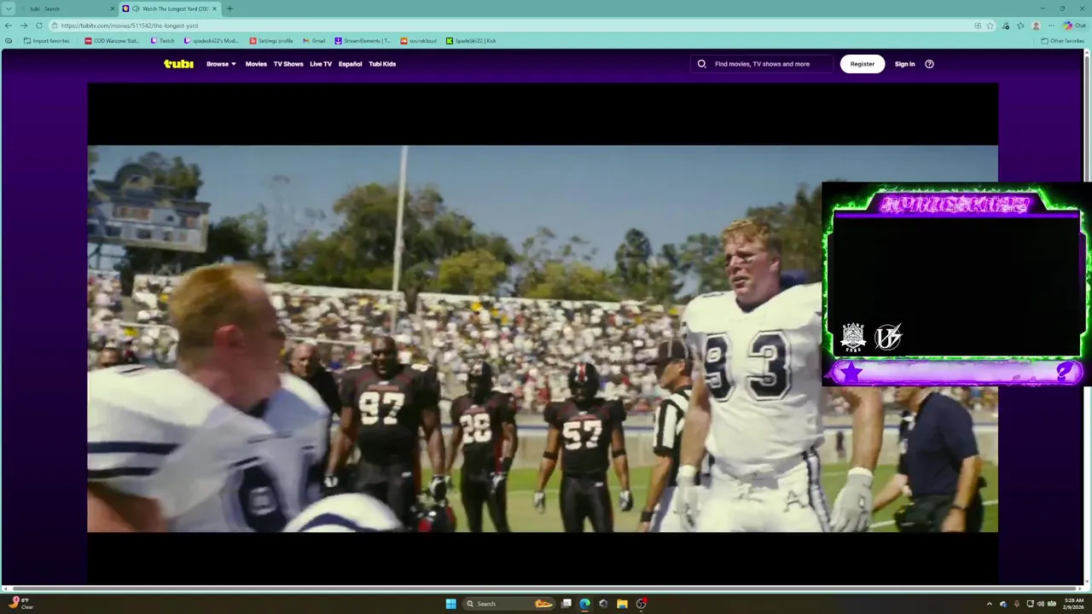Viewport: 1092px width, 614px height.
Task: Open the Favorites list icon
Action: click(1020, 26)
